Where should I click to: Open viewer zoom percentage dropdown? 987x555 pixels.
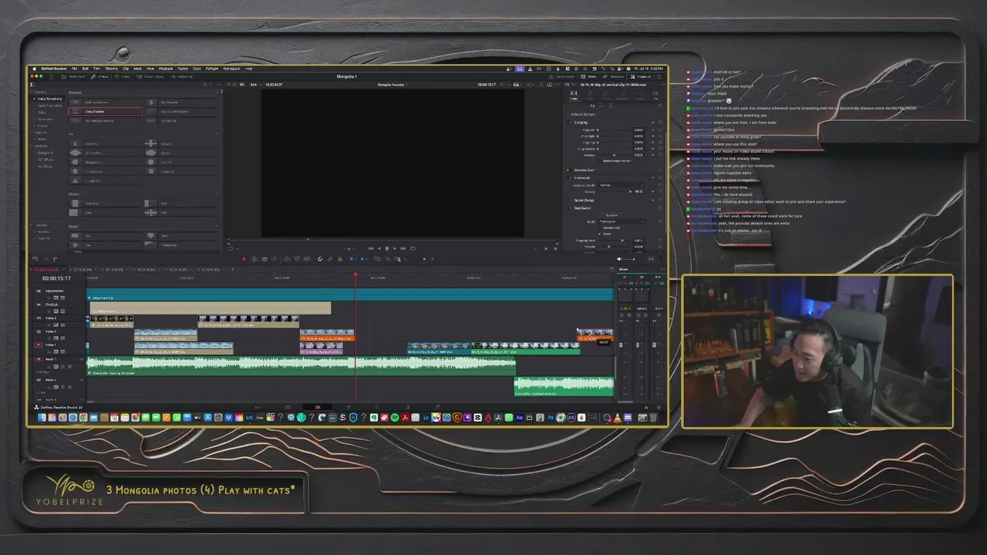pyautogui.click(x=258, y=85)
